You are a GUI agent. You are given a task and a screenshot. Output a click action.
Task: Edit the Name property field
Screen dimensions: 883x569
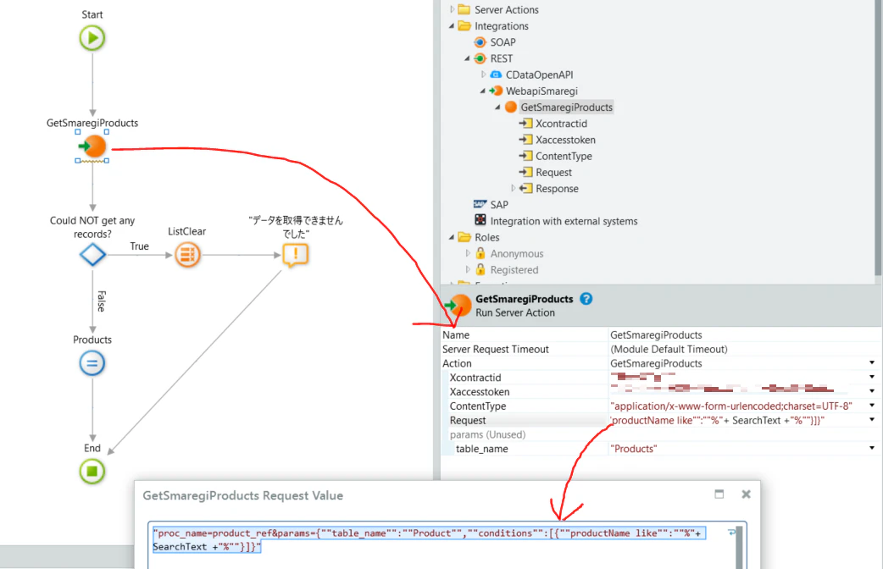[x=743, y=334]
